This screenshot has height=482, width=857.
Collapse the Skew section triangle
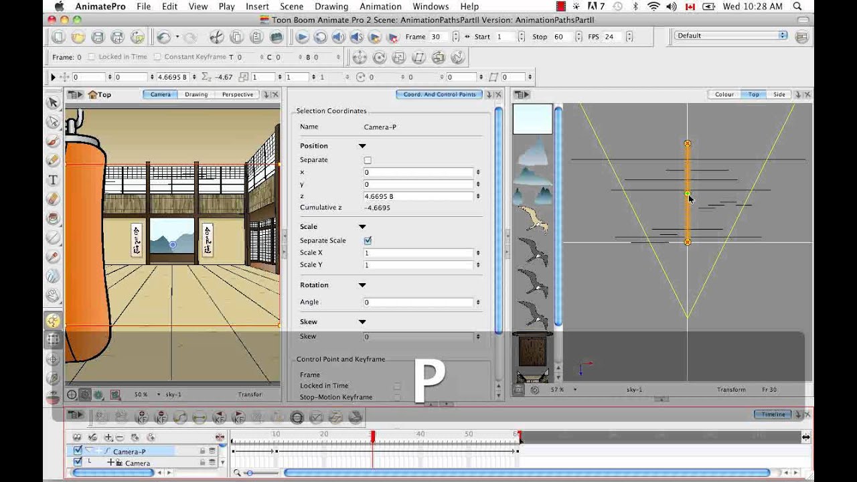[362, 322]
